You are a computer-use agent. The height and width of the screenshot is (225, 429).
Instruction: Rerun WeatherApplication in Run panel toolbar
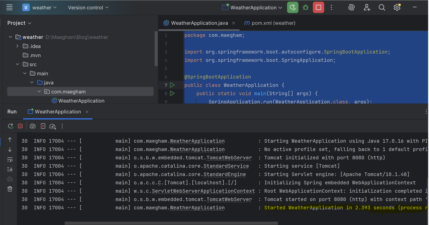coord(11,126)
